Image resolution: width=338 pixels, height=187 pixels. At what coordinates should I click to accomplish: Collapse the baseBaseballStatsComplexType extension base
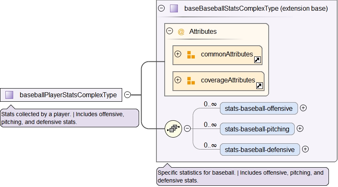click(161, 8)
